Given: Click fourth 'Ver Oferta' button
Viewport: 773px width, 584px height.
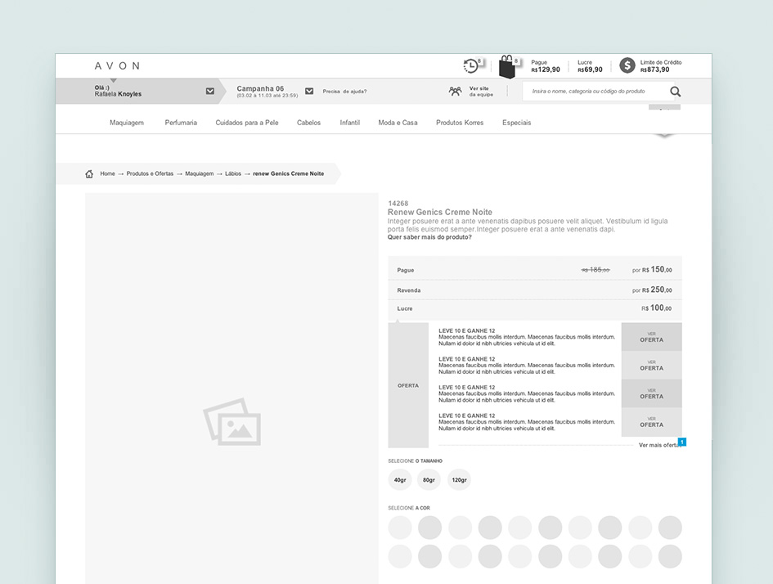Looking at the screenshot, I should 652,422.
